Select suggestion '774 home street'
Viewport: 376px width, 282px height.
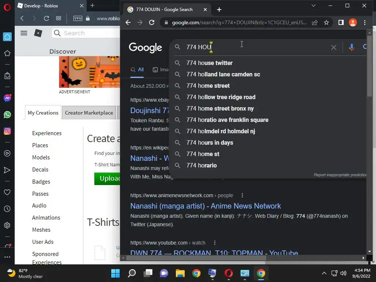point(268,86)
